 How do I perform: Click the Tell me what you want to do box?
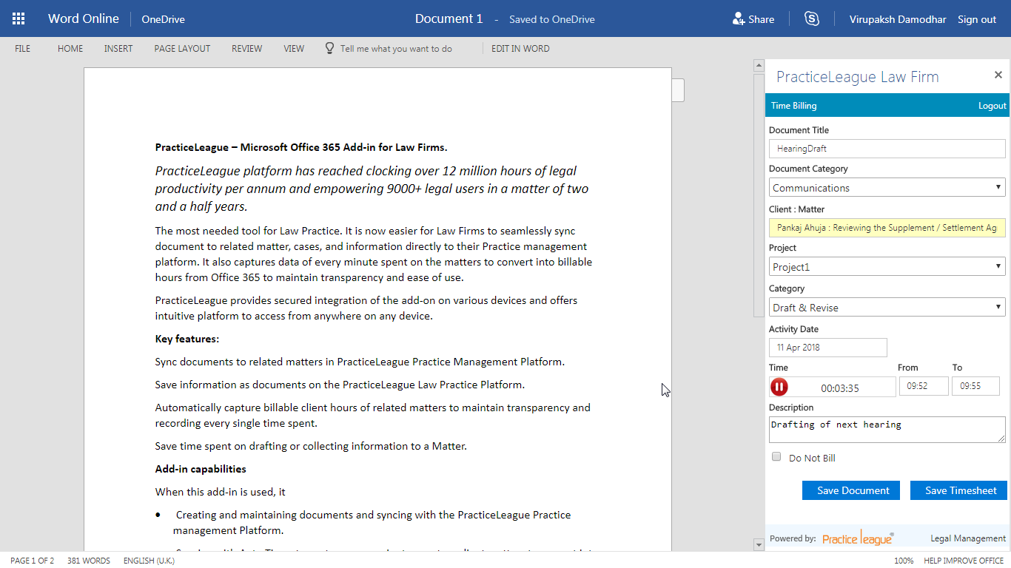click(x=396, y=49)
